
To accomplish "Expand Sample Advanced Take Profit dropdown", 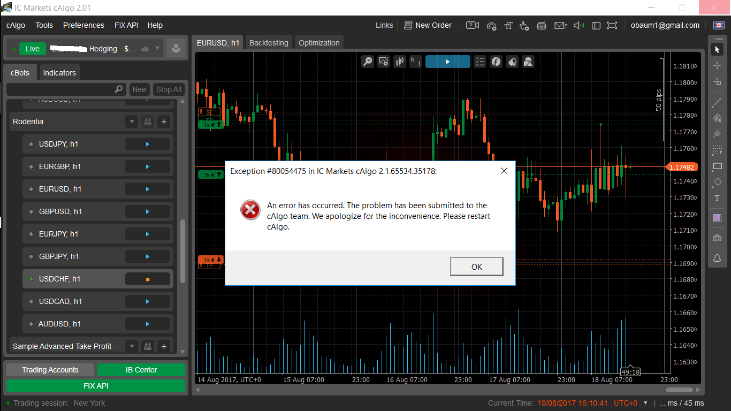I will point(132,346).
